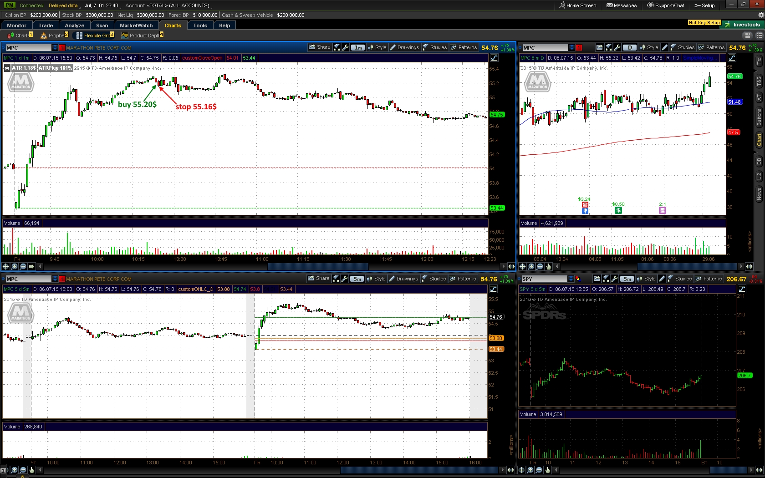765x478 pixels.
Task: Open the News sidebar tab
Action: pyautogui.click(x=759, y=194)
